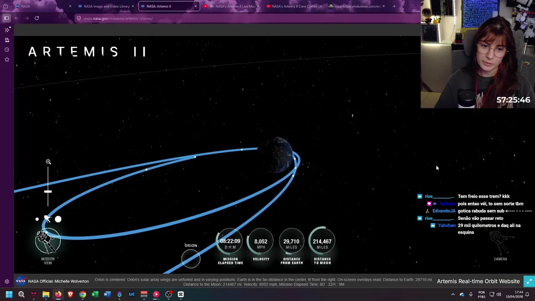Screen dimensions: 535x301
Task: Open NASA's Artemis II Live Mission tab
Action: 231,6
